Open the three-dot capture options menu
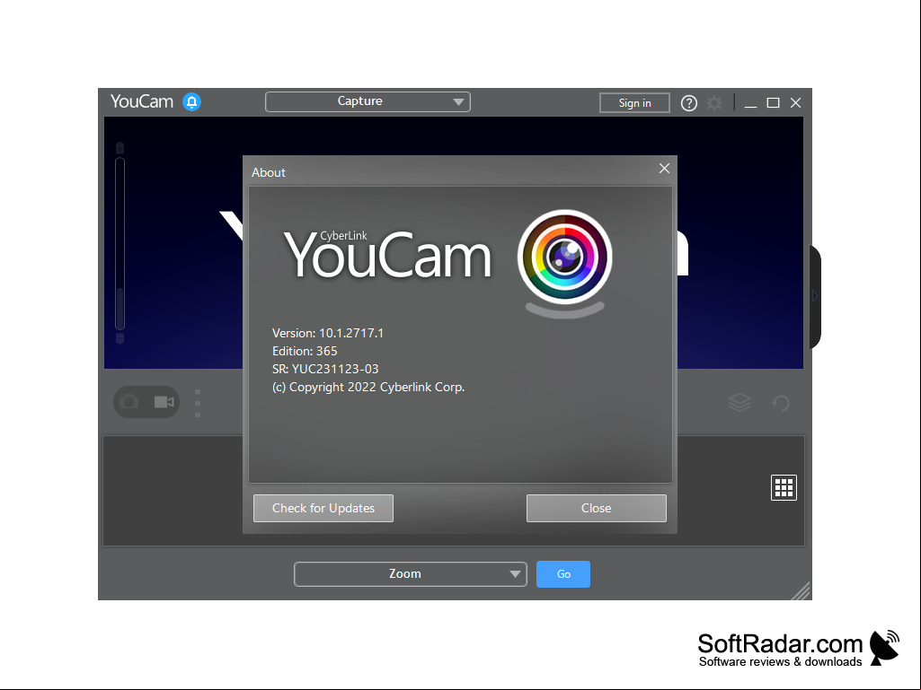 [198, 403]
